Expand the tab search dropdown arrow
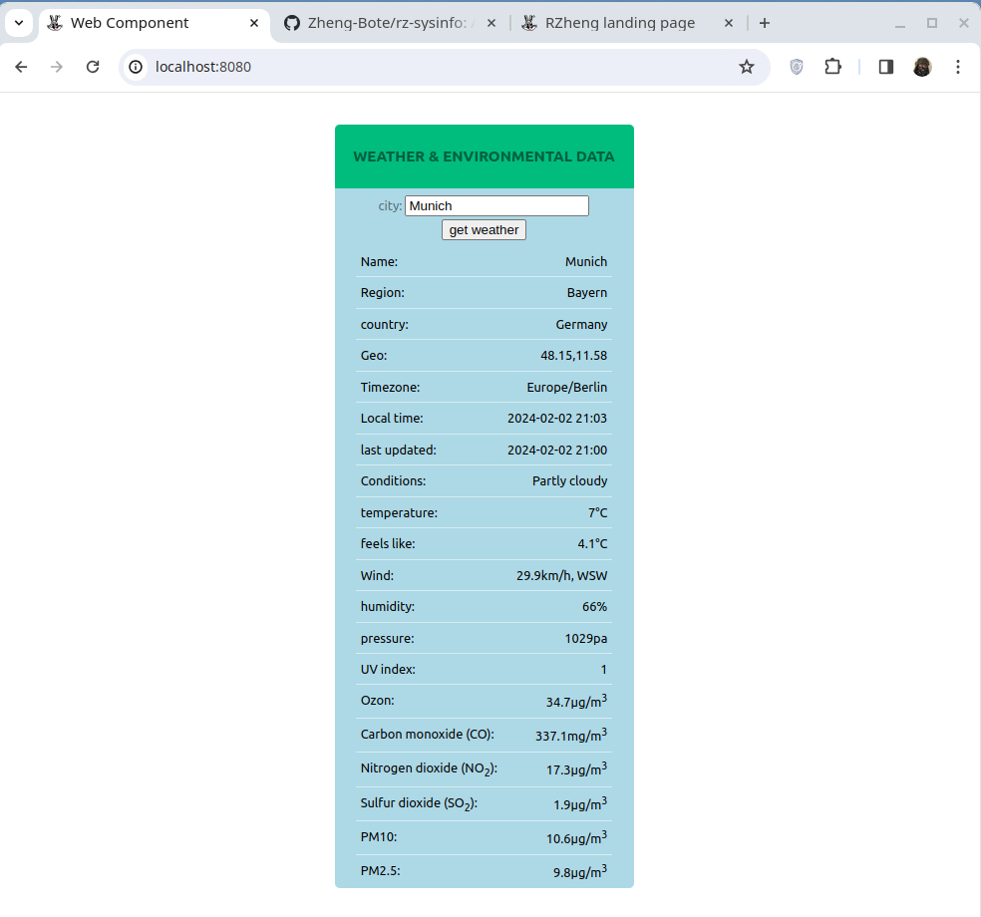Screen dimensions: 981x917 click(x=19, y=23)
